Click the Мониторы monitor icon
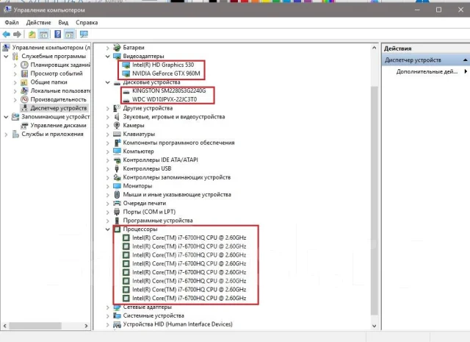The image size is (470, 342). pyautogui.click(x=117, y=186)
